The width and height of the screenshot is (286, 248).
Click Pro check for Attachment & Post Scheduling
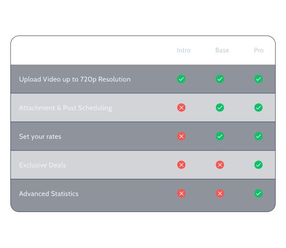click(258, 108)
